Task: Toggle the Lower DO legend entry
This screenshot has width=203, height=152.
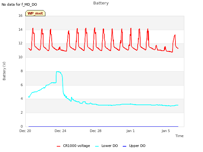Action: click(107, 146)
